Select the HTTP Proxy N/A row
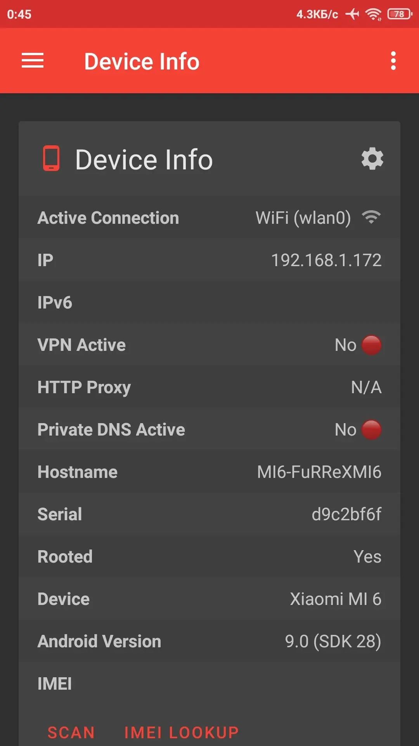Screen dimensions: 419x746 coord(209,387)
